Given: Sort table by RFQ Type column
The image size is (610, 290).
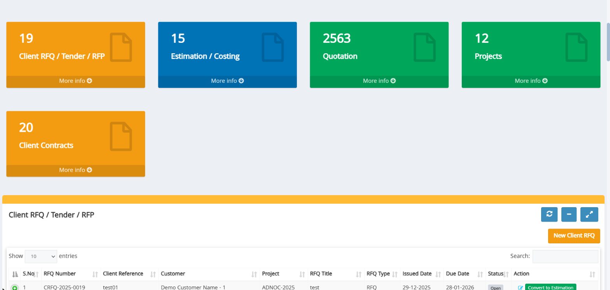Looking at the screenshot, I should point(382,274).
